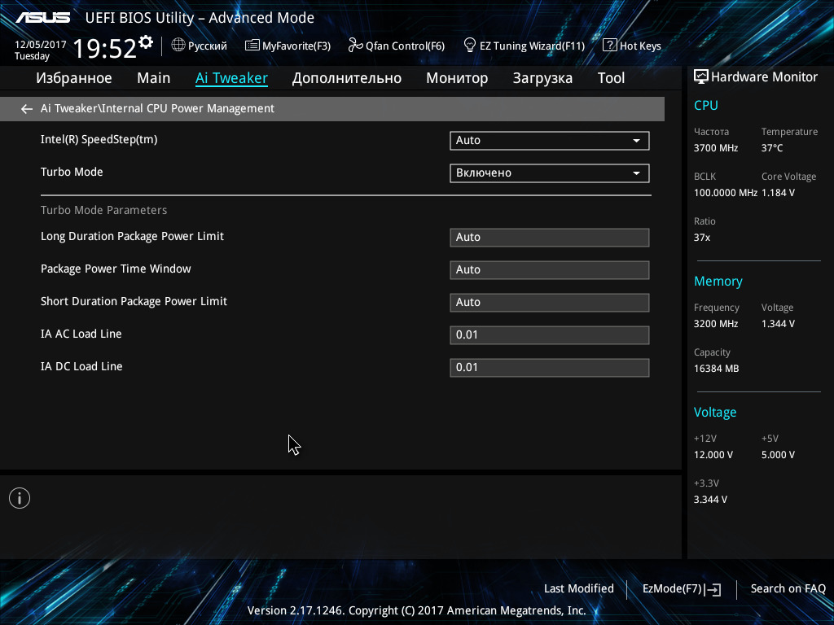The image size is (834, 625).
Task: Click the 37x ratio value
Action: [702, 238]
